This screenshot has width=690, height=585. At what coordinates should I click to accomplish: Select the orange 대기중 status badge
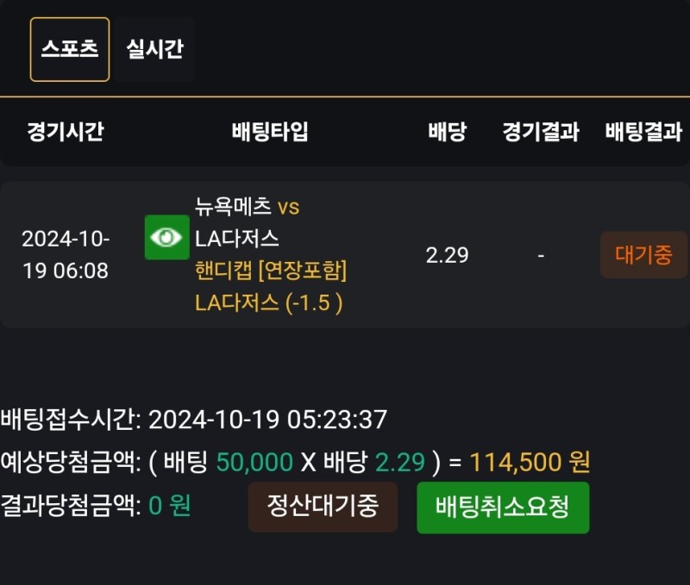point(643,255)
